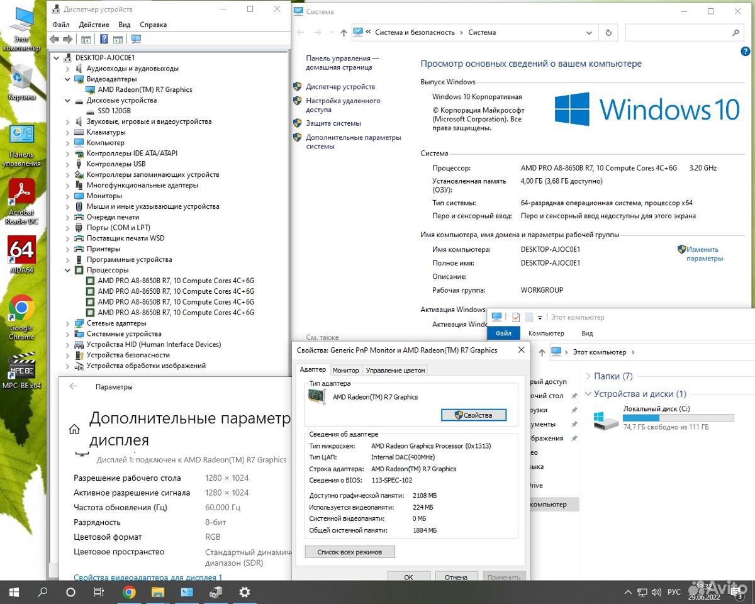
Task: Select AMD Radeon(TM) R7 Graphics in device tree
Action: click(x=145, y=90)
